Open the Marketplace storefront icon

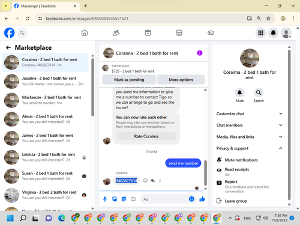[179, 33]
